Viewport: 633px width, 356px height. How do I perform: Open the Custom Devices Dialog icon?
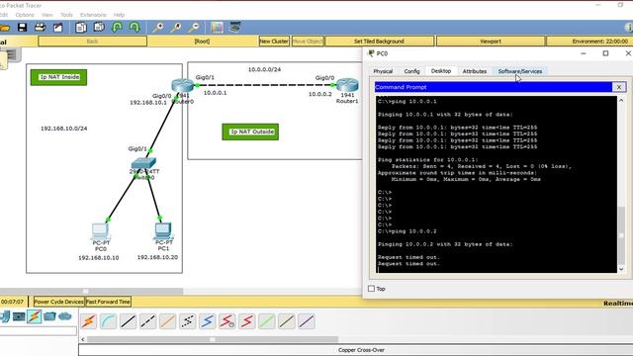point(235,28)
